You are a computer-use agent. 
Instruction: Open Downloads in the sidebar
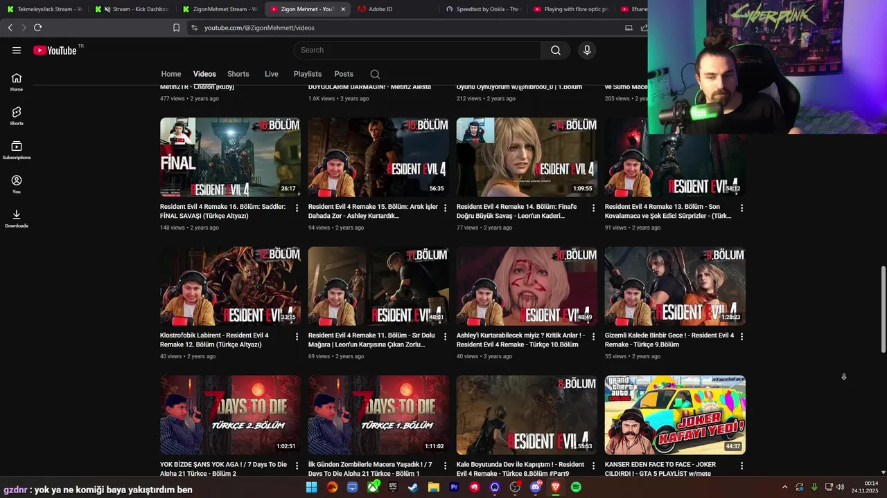click(17, 219)
